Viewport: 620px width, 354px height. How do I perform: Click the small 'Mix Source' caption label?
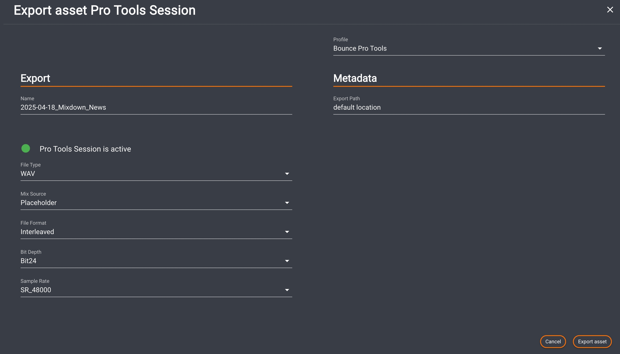click(x=33, y=194)
